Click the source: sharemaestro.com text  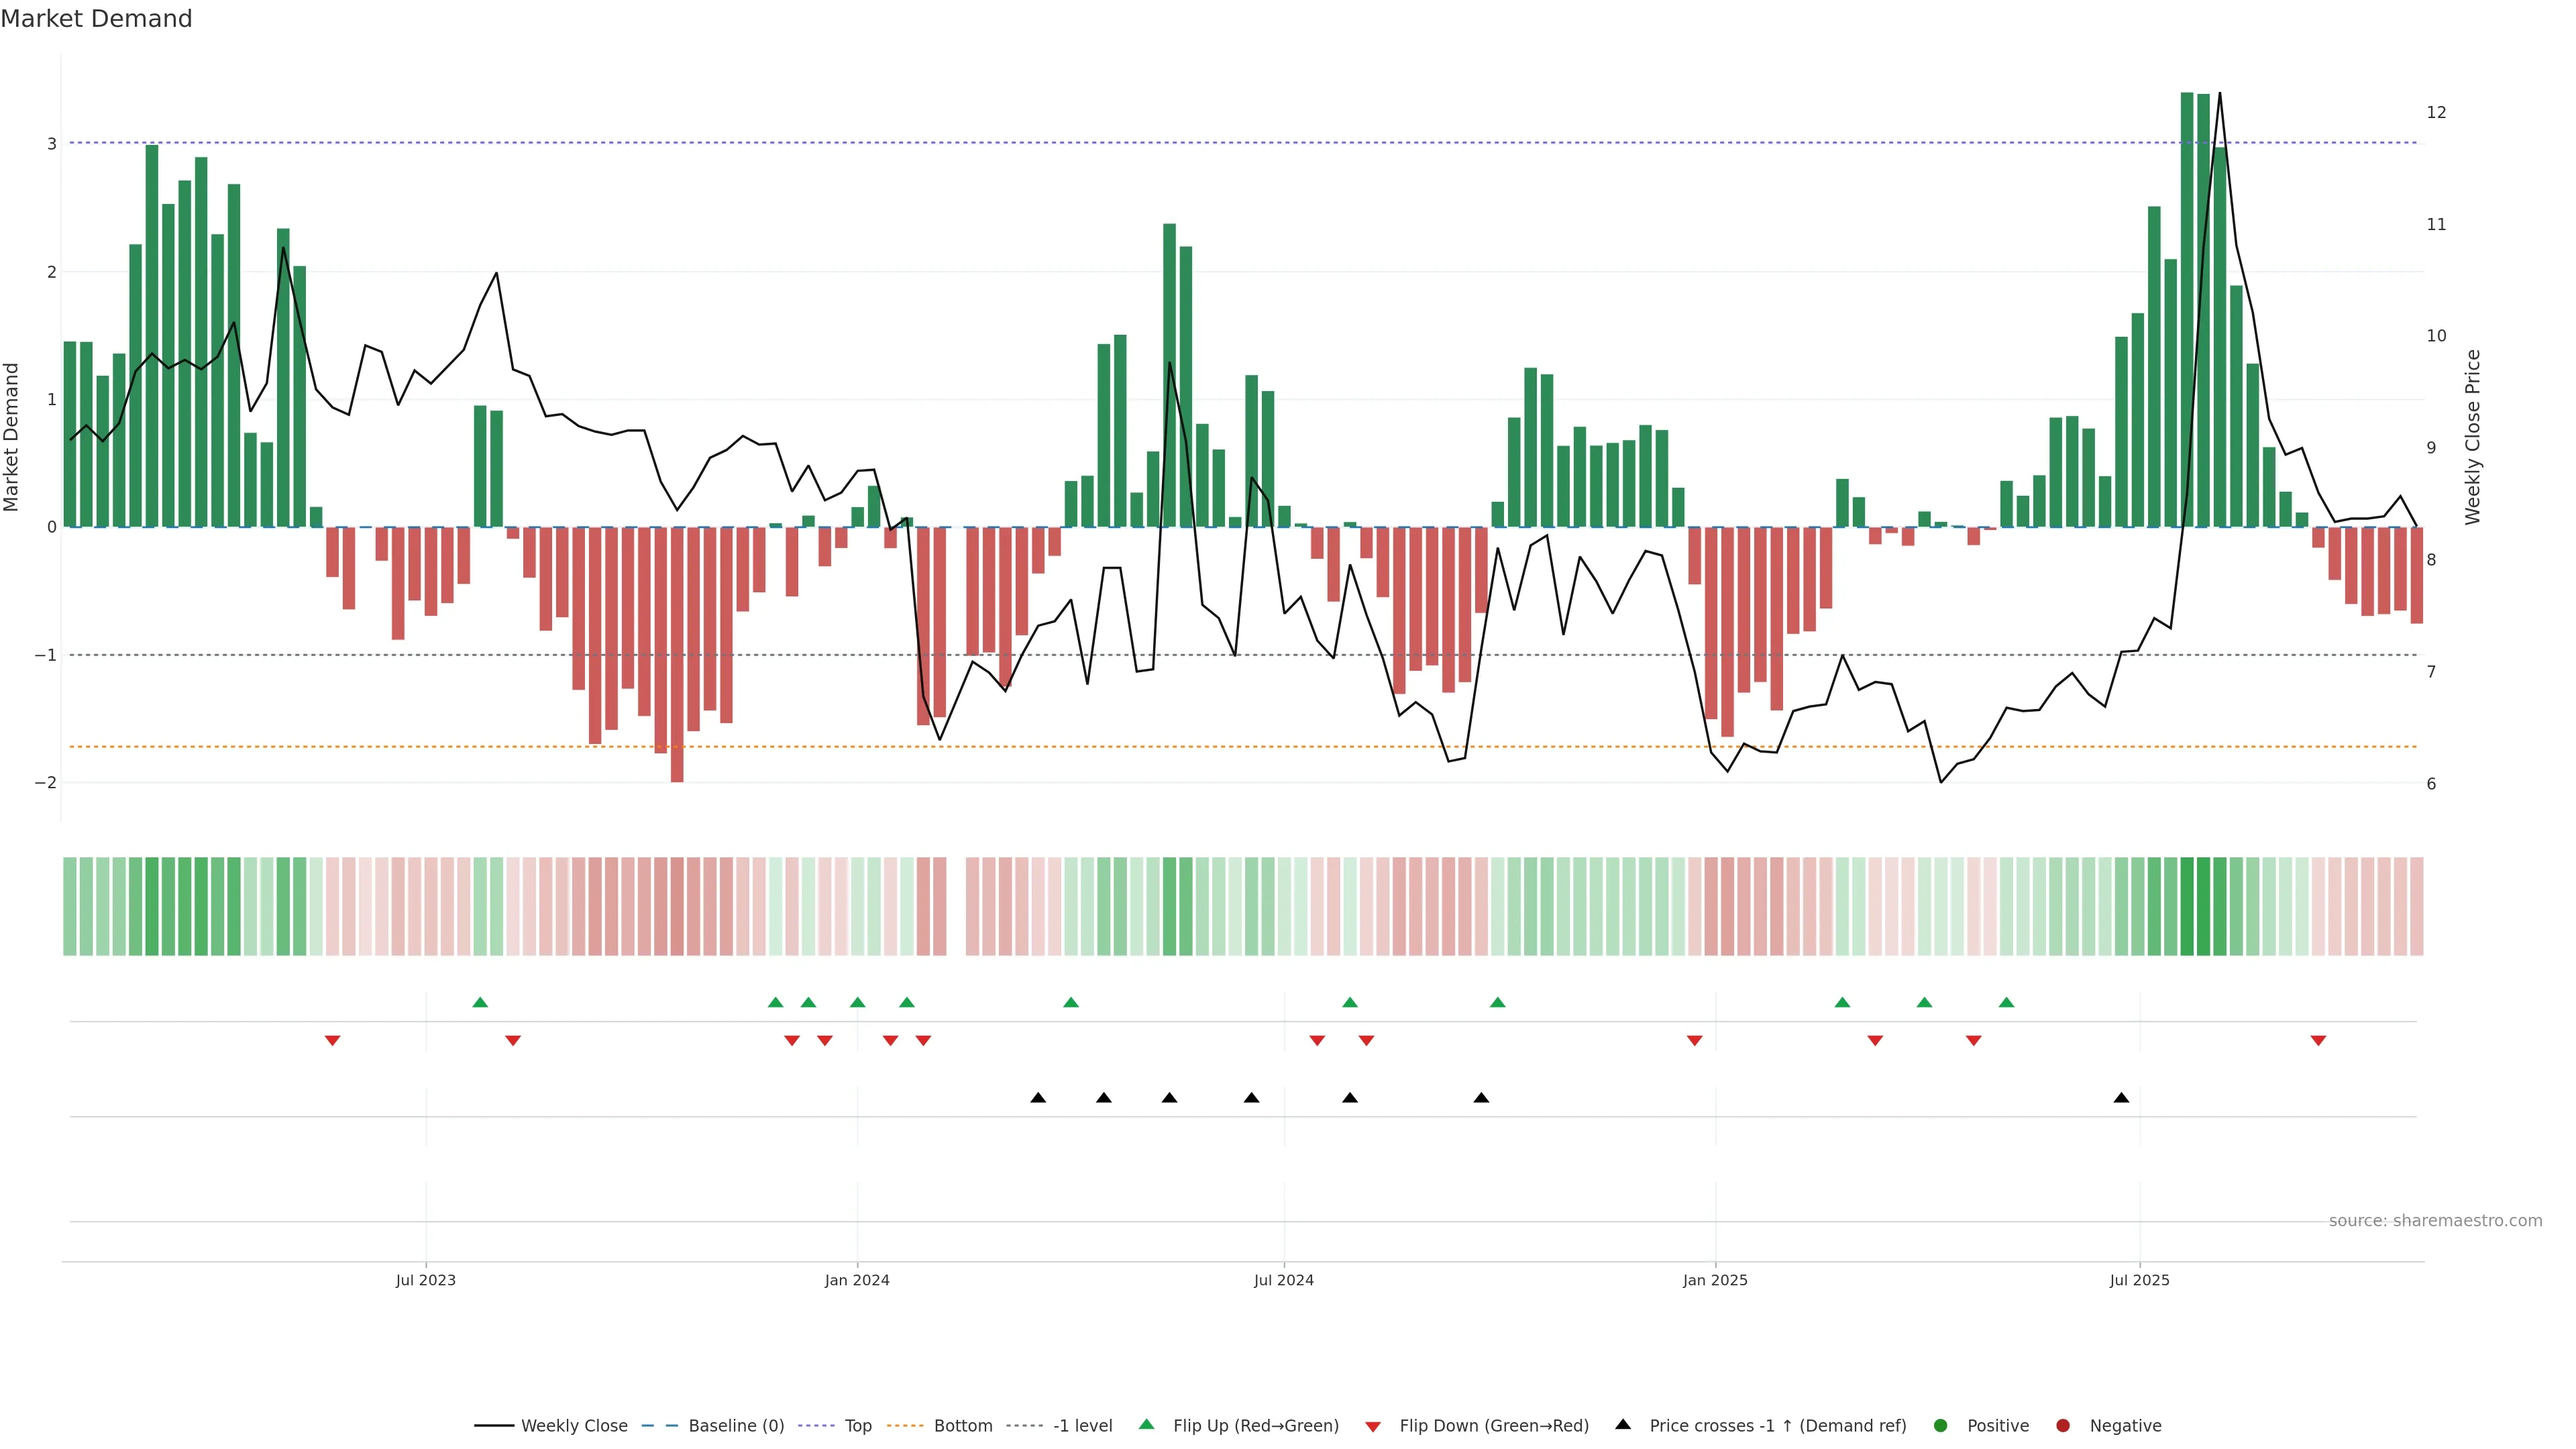click(2435, 1220)
